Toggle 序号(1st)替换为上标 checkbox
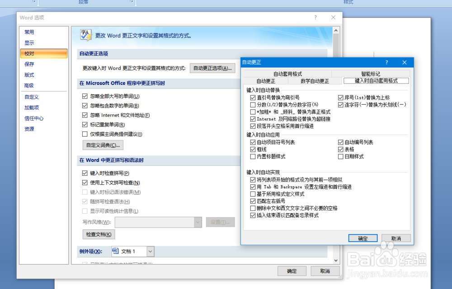Screen dimensions: 452x289 [x=340, y=98]
